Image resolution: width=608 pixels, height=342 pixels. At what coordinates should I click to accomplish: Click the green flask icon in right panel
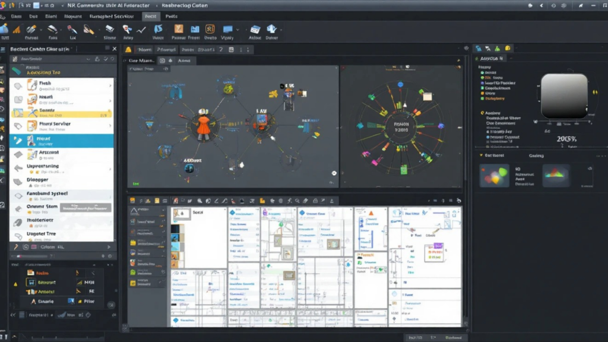[498, 49]
